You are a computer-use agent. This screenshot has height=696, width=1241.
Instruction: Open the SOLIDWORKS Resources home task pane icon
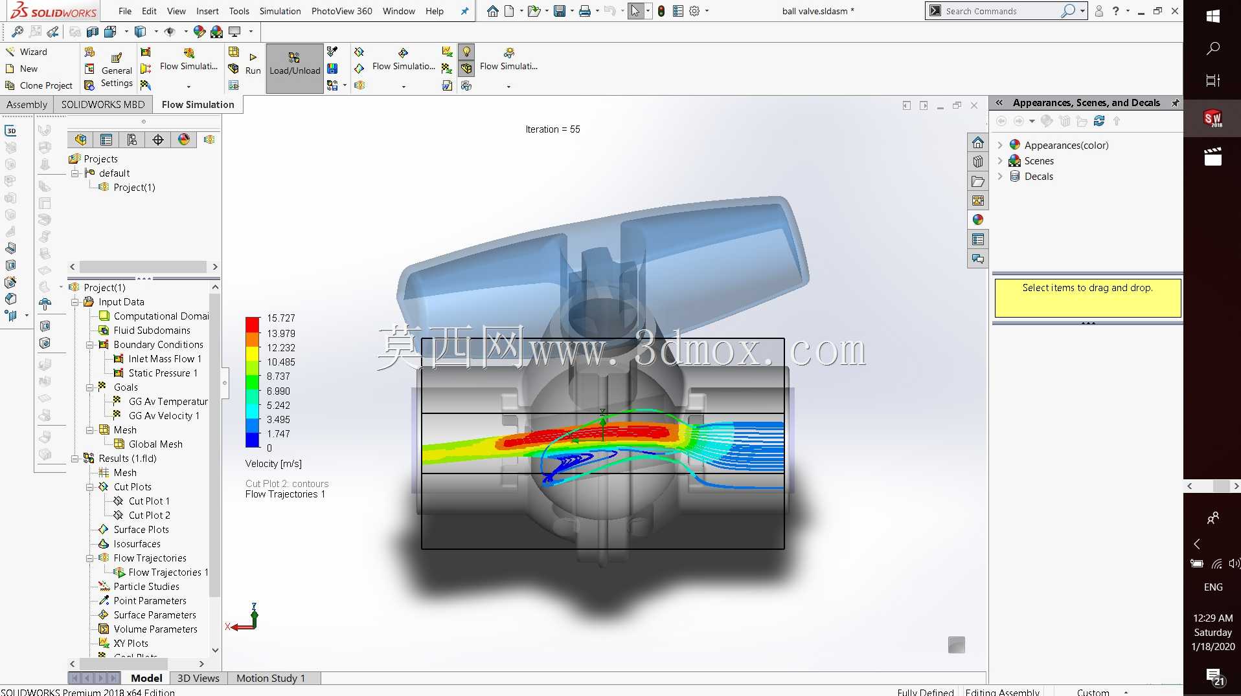(x=978, y=142)
